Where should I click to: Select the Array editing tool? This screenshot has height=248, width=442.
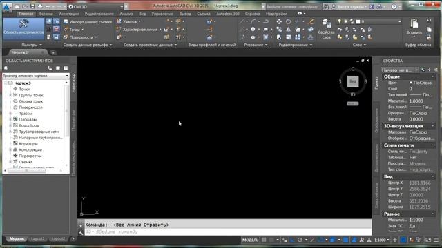[x=298, y=37]
